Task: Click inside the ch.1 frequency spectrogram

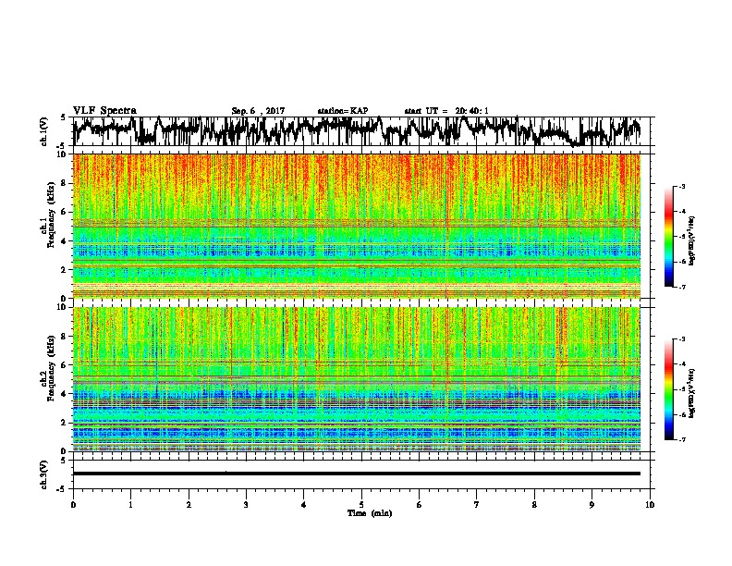Action: point(357,226)
